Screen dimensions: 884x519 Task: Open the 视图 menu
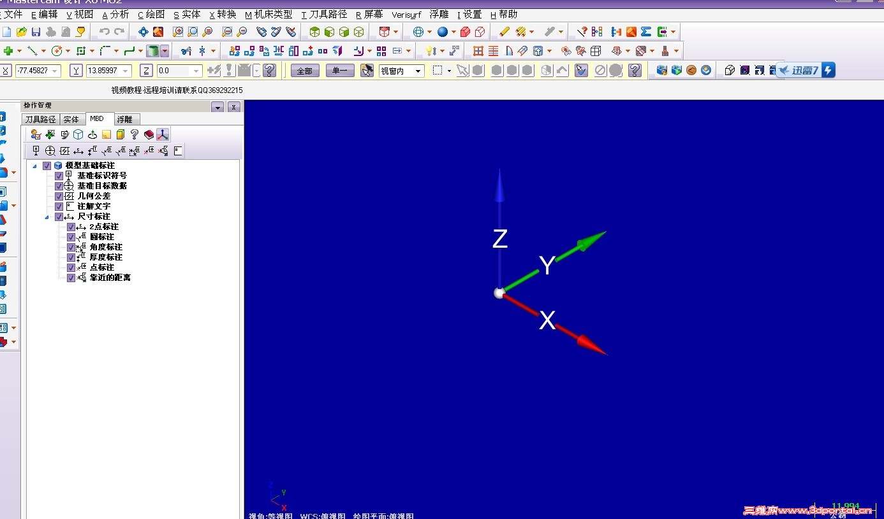click(80, 14)
